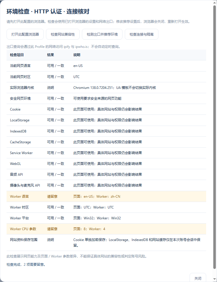Click the Service Worker row label
The image size is (217, 282).
[x=21, y=153]
